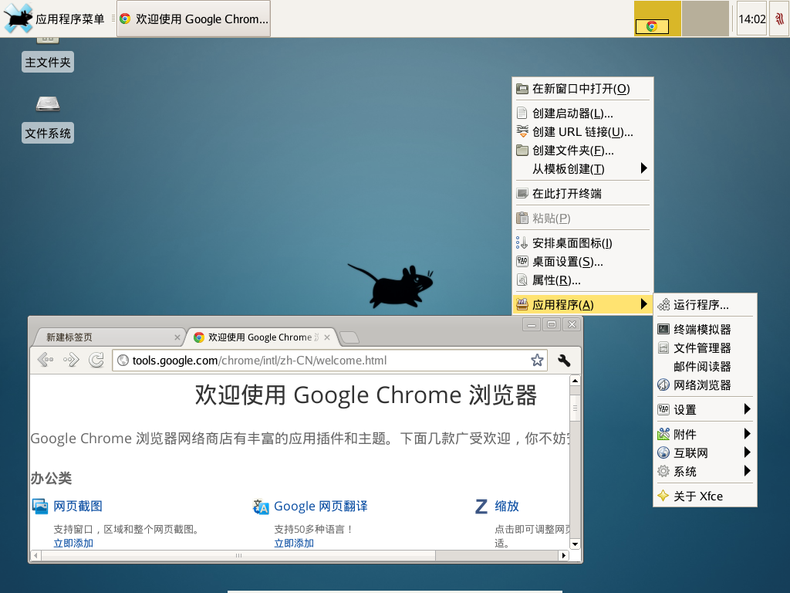The width and height of the screenshot is (790, 593).
Task: Expand the 附件 submenu
Action: pyautogui.click(x=705, y=434)
